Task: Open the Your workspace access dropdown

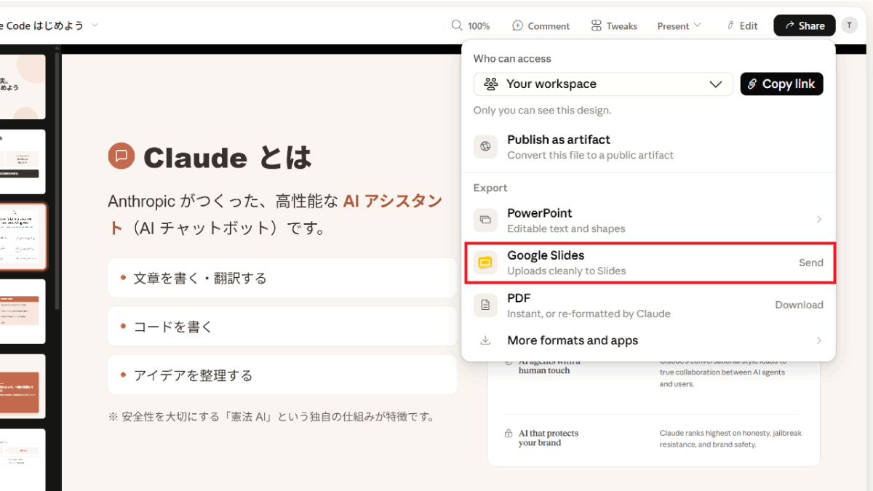Action: coord(603,84)
